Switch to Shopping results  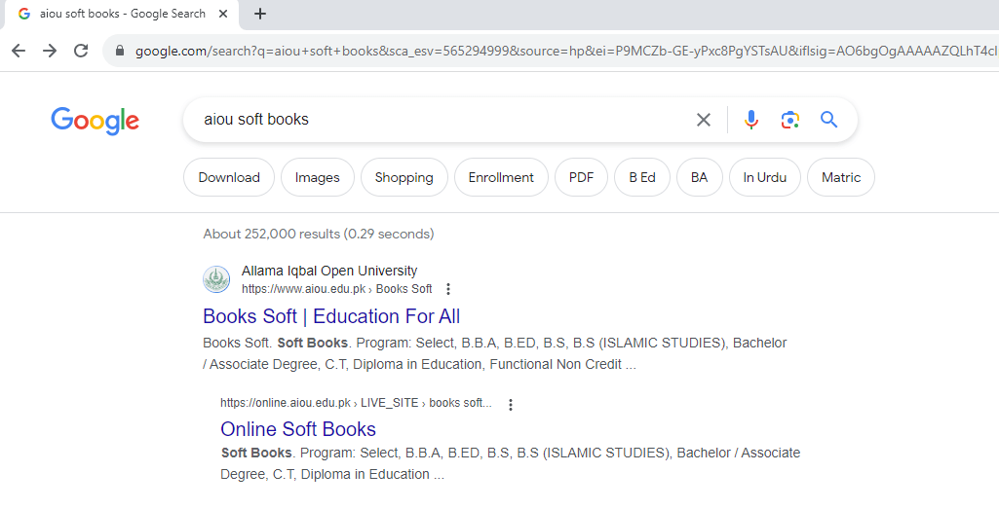pyautogui.click(x=403, y=177)
